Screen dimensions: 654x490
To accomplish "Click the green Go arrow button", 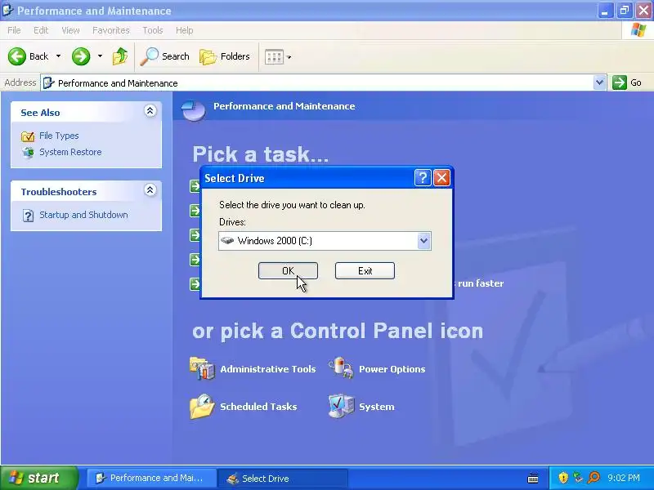I will (620, 82).
